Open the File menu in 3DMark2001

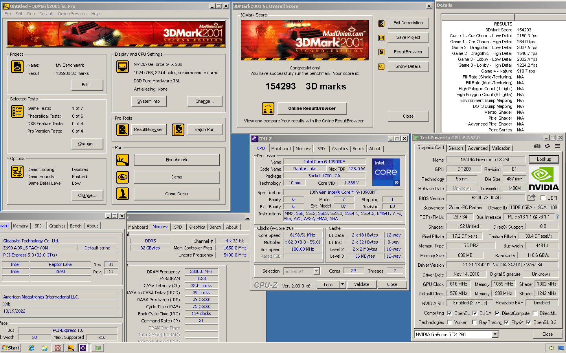(x=7, y=14)
